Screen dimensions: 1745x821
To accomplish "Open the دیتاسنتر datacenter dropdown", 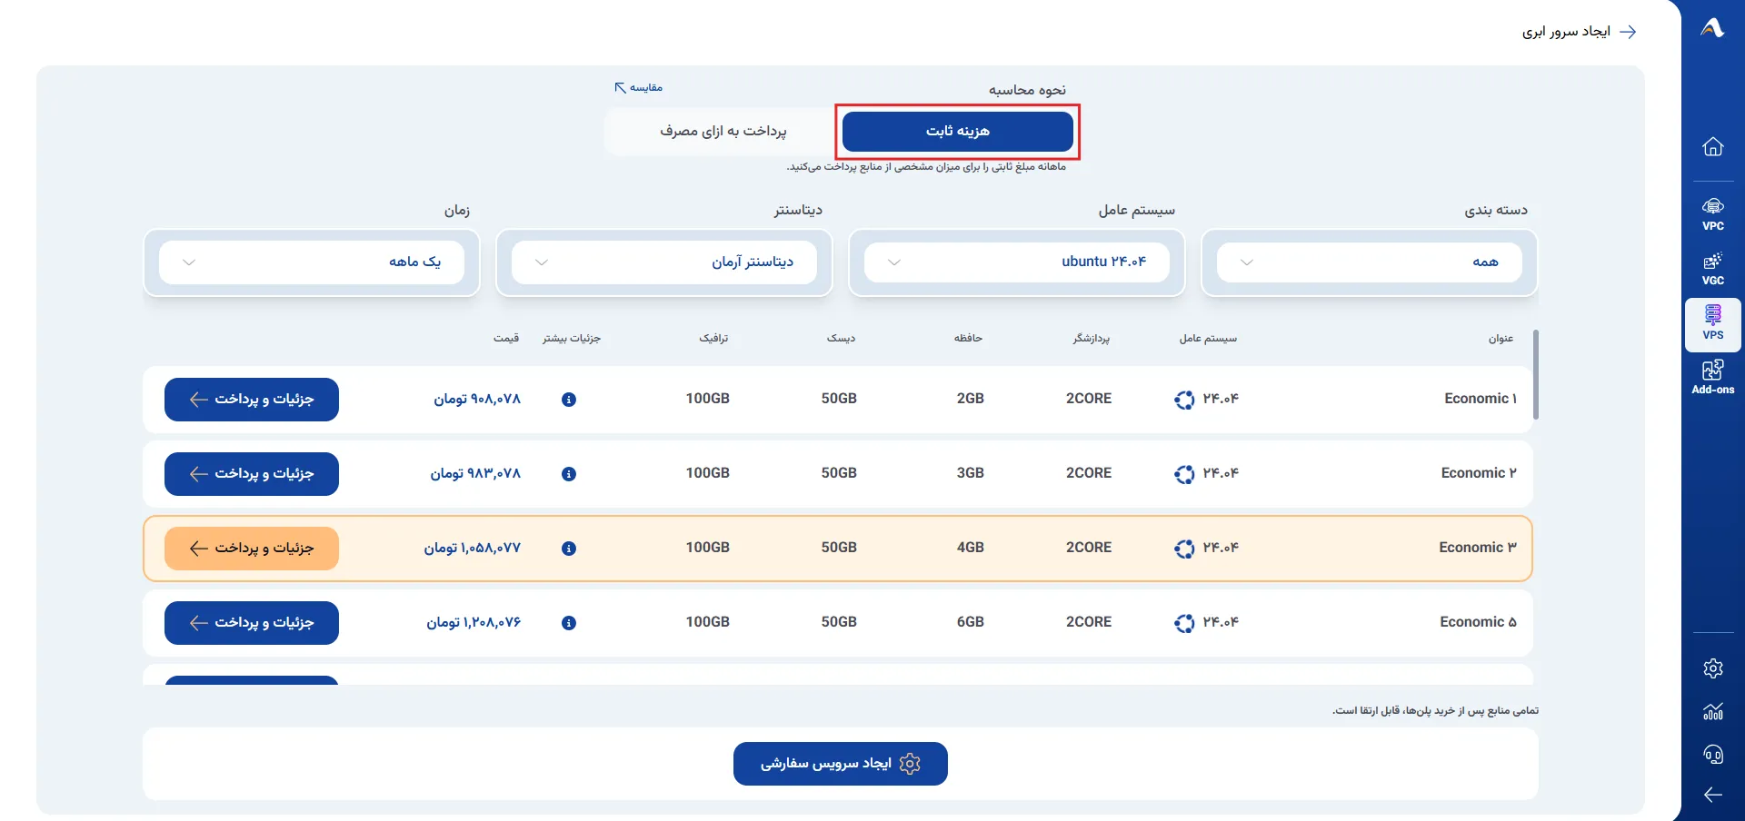I will coord(664,262).
